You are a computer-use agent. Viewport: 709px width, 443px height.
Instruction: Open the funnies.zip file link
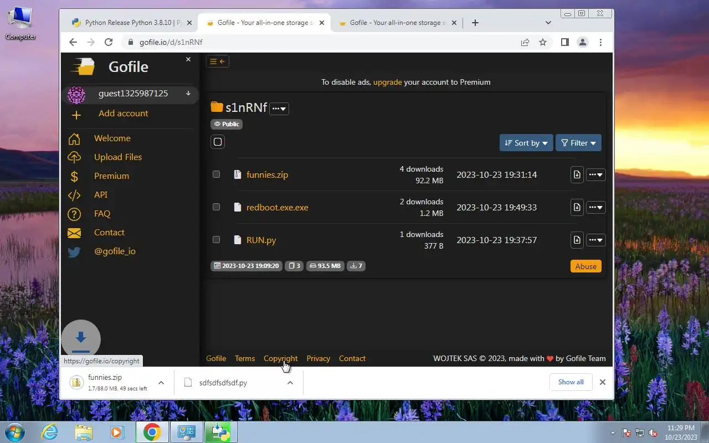[x=268, y=174]
